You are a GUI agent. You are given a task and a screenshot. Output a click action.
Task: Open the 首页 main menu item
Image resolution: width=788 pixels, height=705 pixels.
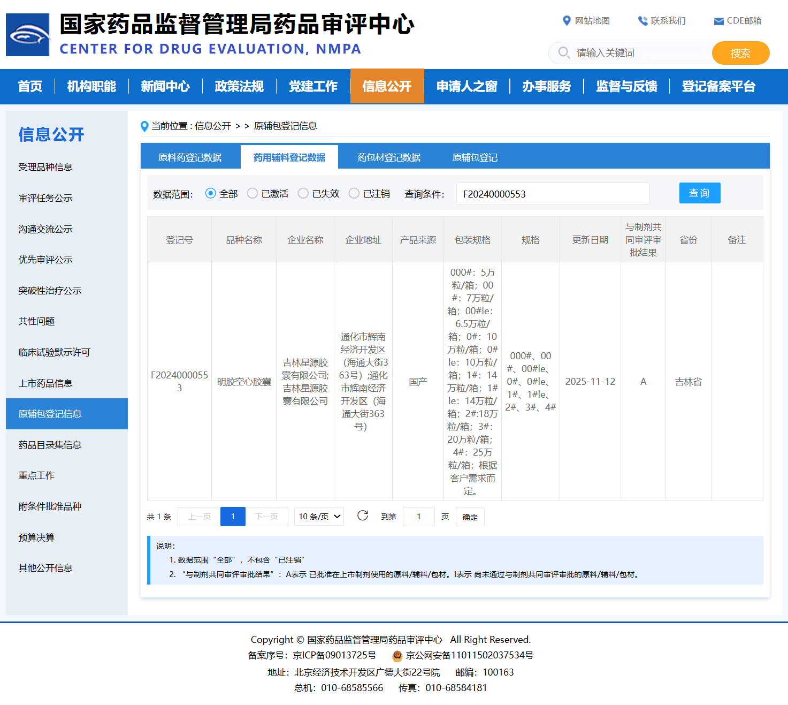30,86
